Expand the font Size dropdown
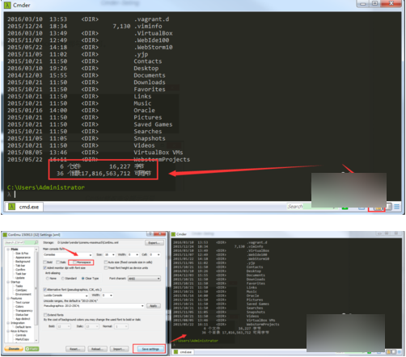 click(109, 254)
